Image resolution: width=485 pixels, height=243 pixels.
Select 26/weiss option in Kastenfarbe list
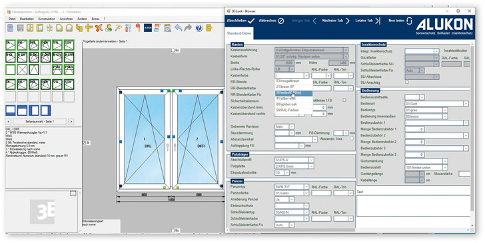click(x=293, y=93)
